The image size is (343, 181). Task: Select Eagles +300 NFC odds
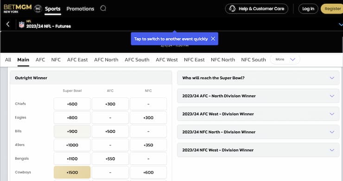coord(148,118)
